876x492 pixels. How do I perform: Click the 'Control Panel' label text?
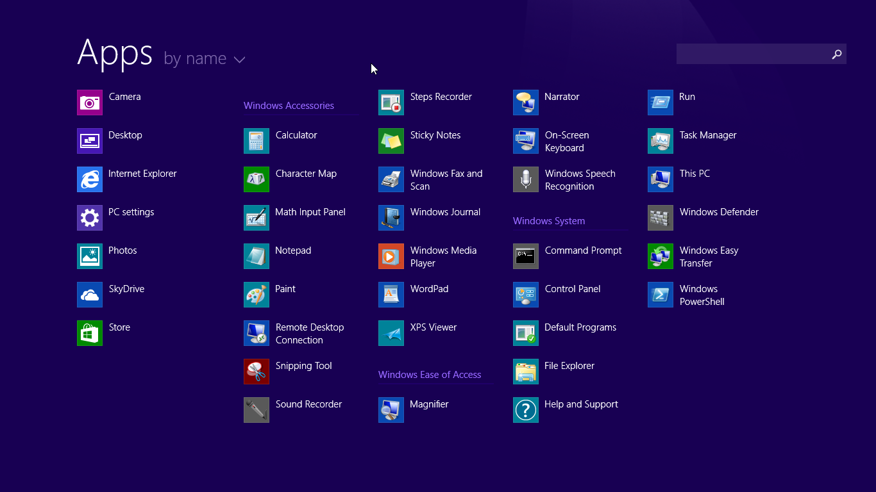click(x=573, y=289)
